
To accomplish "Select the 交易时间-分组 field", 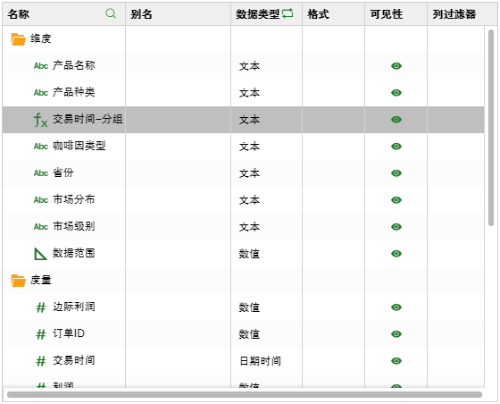I will coord(87,119).
